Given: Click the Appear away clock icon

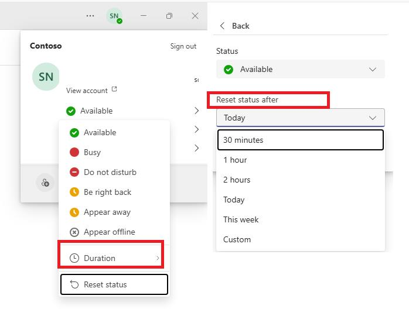Looking at the screenshot, I should point(74,212).
